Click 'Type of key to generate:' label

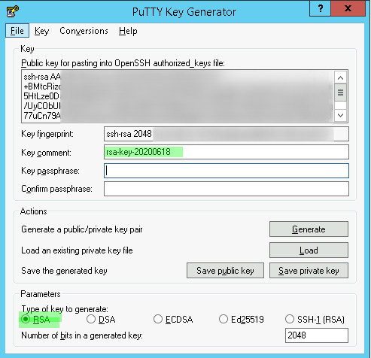pyautogui.click(x=65, y=309)
